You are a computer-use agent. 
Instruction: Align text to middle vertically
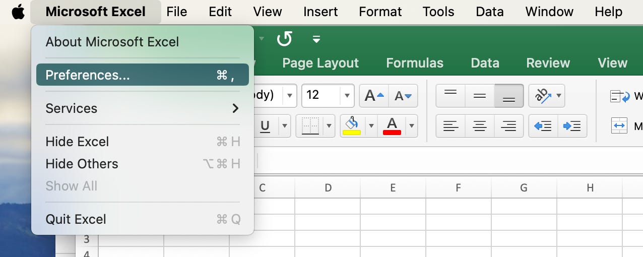pos(480,96)
